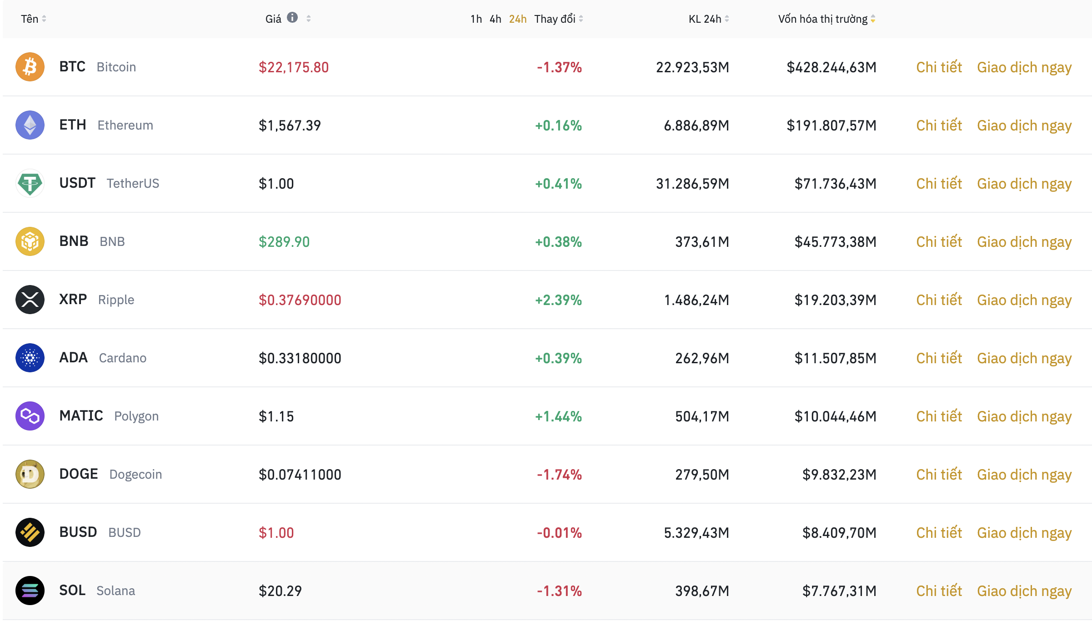Click the TetherUS name label

133,184
